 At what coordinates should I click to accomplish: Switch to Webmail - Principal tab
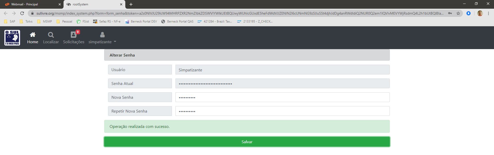coord(31,4)
